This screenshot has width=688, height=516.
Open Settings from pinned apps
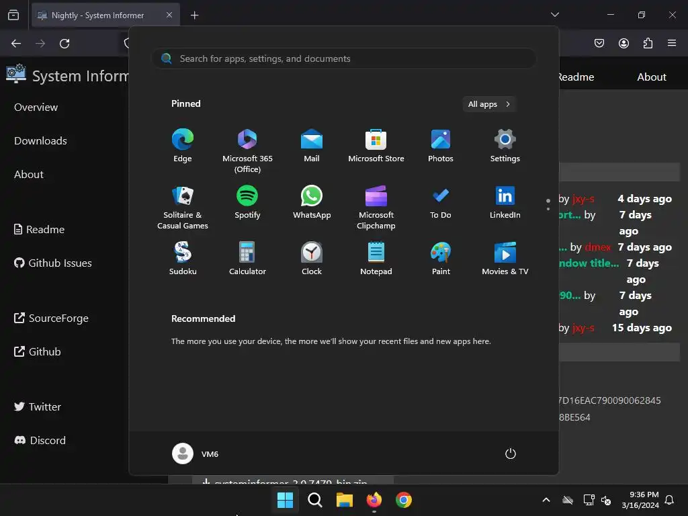pos(505,146)
